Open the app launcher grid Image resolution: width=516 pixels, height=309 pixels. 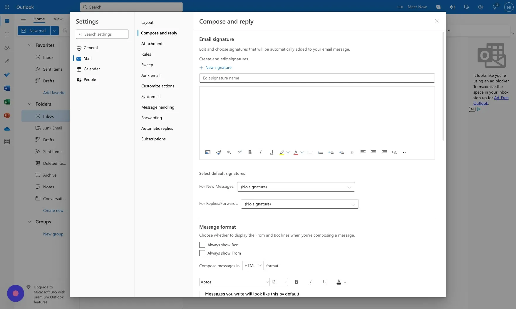[7, 7]
